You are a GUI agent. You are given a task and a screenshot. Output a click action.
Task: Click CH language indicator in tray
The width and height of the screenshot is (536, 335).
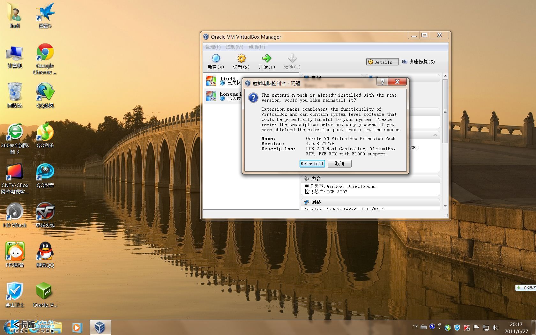tap(415, 327)
